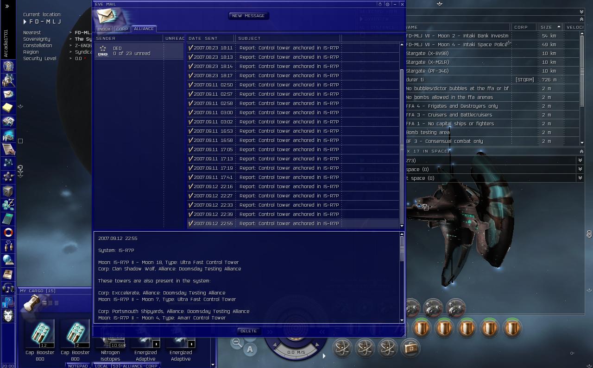Click the blue question-mark info sidebar icon
This screenshot has width=593, height=368.
pos(8,302)
